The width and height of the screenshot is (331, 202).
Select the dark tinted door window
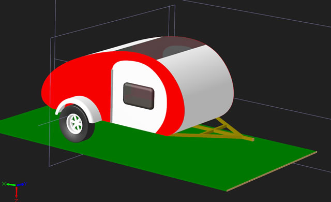[139, 96]
